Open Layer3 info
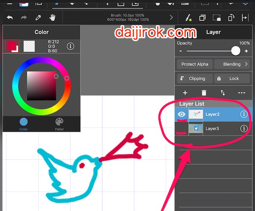 click(244, 129)
